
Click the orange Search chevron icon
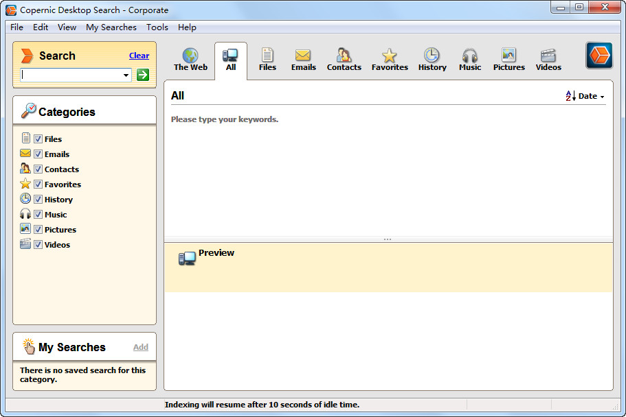click(27, 56)
